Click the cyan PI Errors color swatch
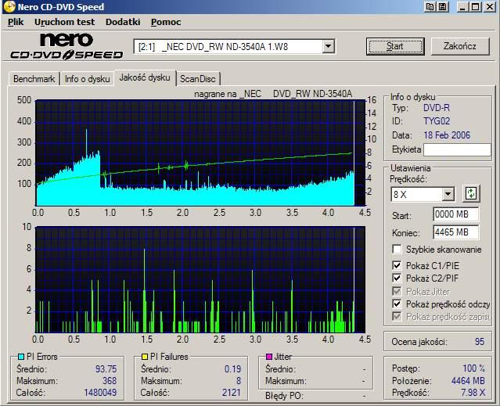The width and height of the screenshot is (500, 406). point(21,357)
